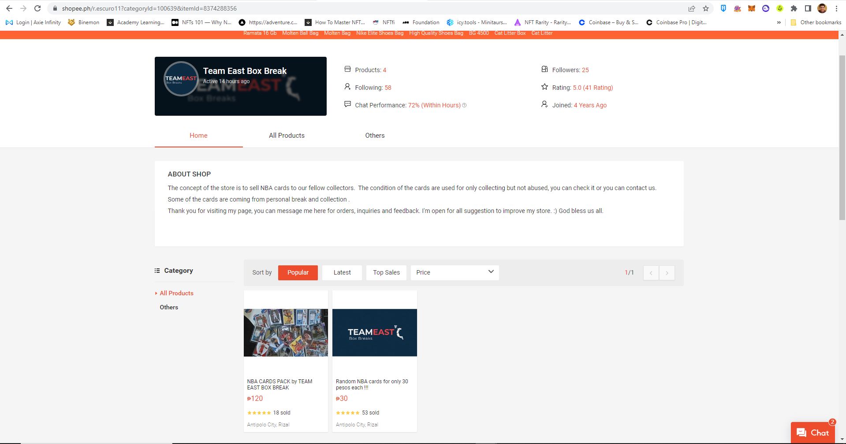The width and height of the screenshot is (846, 444).
Task: Sort products by Top Sales
Action: (386, 272)
